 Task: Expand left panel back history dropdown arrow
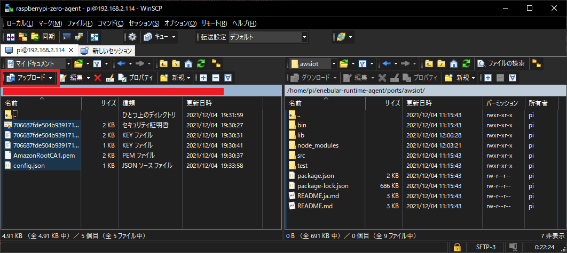(x=130, y=64)
